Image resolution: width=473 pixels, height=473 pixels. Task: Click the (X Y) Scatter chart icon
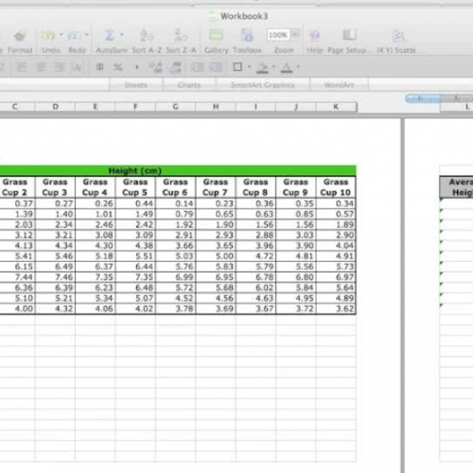pyautogui.click(x=398, y=35)
